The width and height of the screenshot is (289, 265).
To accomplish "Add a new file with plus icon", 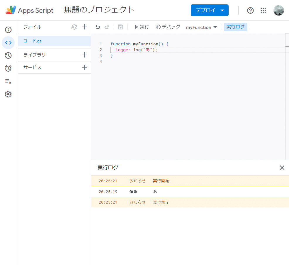I will coord(85,27).
